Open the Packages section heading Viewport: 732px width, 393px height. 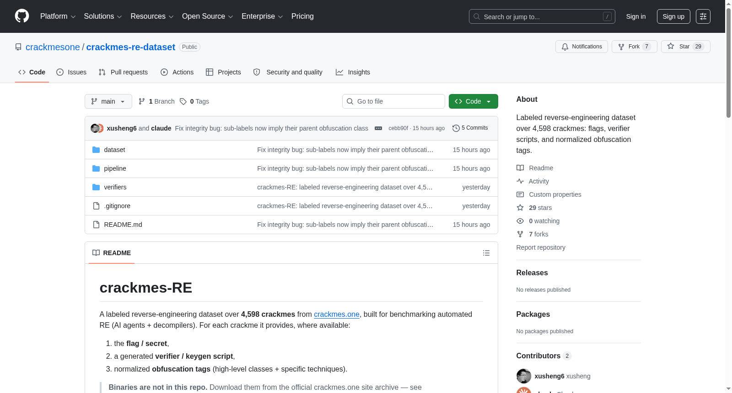click(x=533, y=314)
